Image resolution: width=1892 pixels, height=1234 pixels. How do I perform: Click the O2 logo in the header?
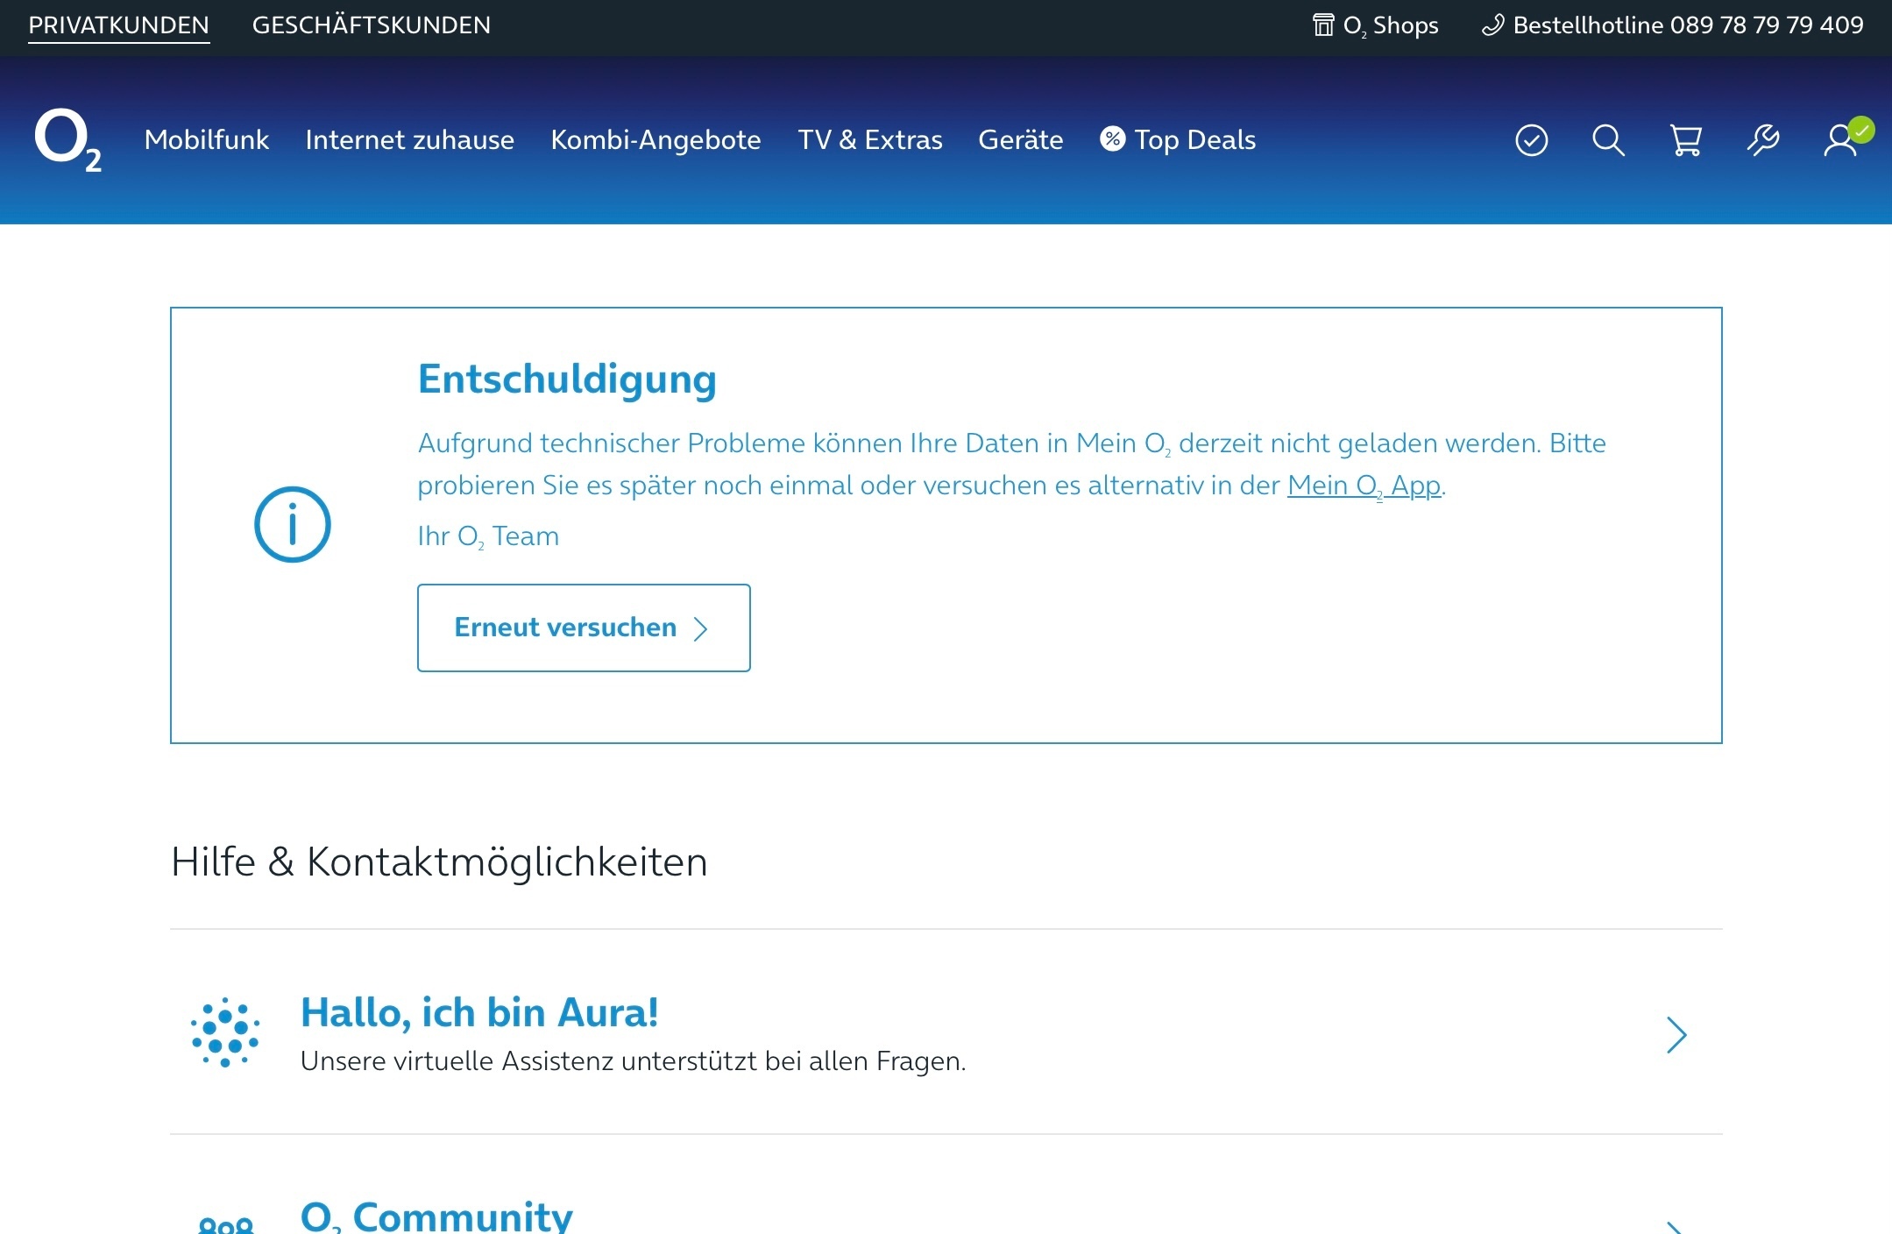pyautogui.click(x=68, y=140)
